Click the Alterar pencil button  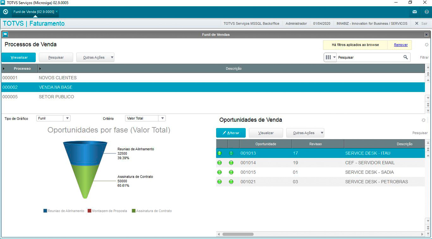[x=231, y=133]
